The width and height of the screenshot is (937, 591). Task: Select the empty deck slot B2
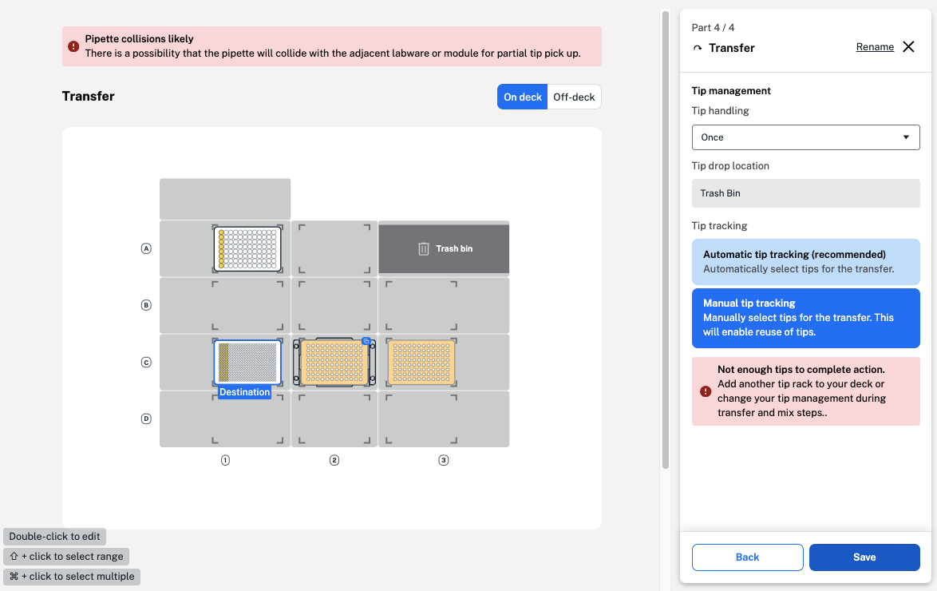click(334, 305)
